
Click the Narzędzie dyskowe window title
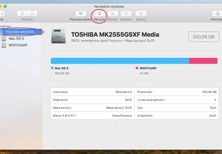pyautogui.click(x=109, y=6)
